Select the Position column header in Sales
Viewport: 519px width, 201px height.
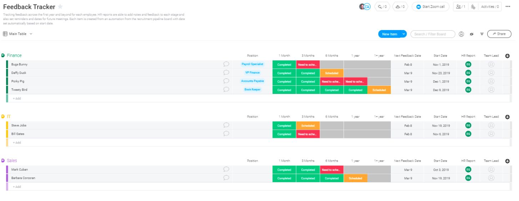(252, 161)
